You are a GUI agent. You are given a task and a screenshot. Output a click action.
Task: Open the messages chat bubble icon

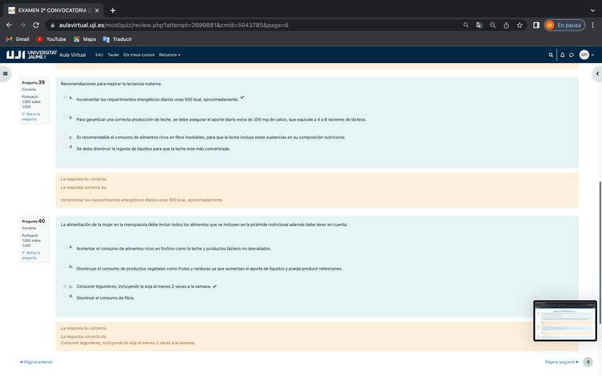click(x=571, y=55)
